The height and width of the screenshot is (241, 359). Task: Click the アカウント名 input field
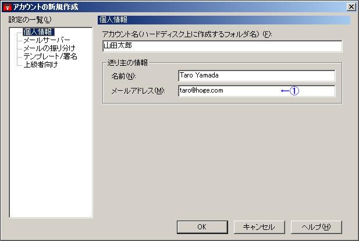click(222, 46)
